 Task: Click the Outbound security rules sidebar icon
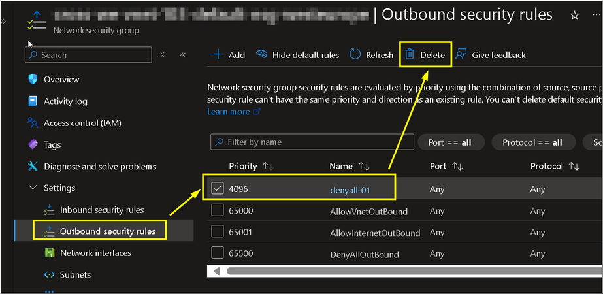(49, 231)
